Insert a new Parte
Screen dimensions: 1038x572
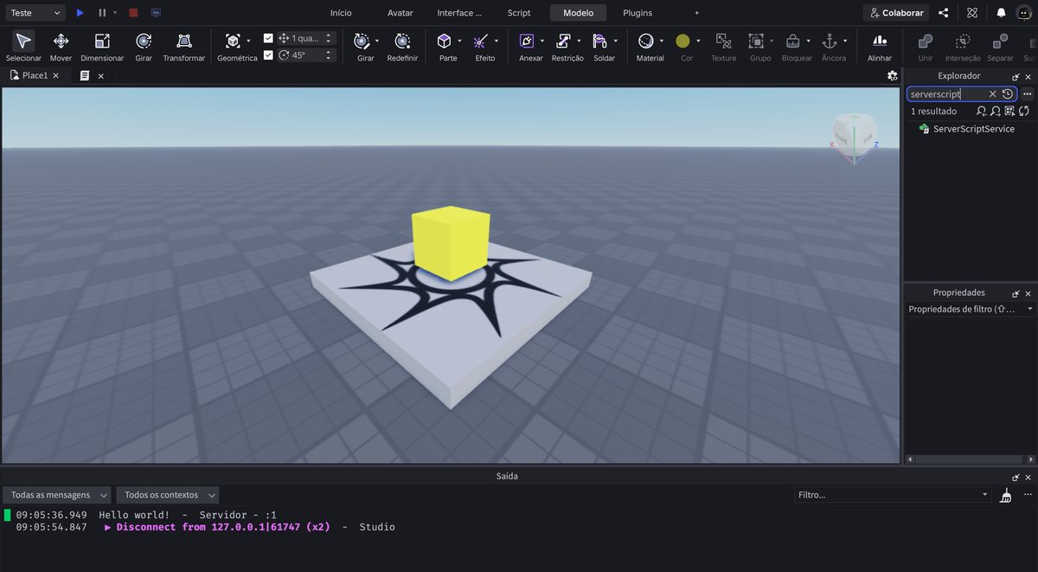coord(444,41)
